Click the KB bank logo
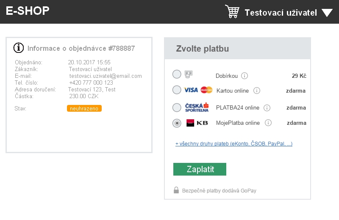This screenshot has height=220, width=339. (x=197, y=123)
